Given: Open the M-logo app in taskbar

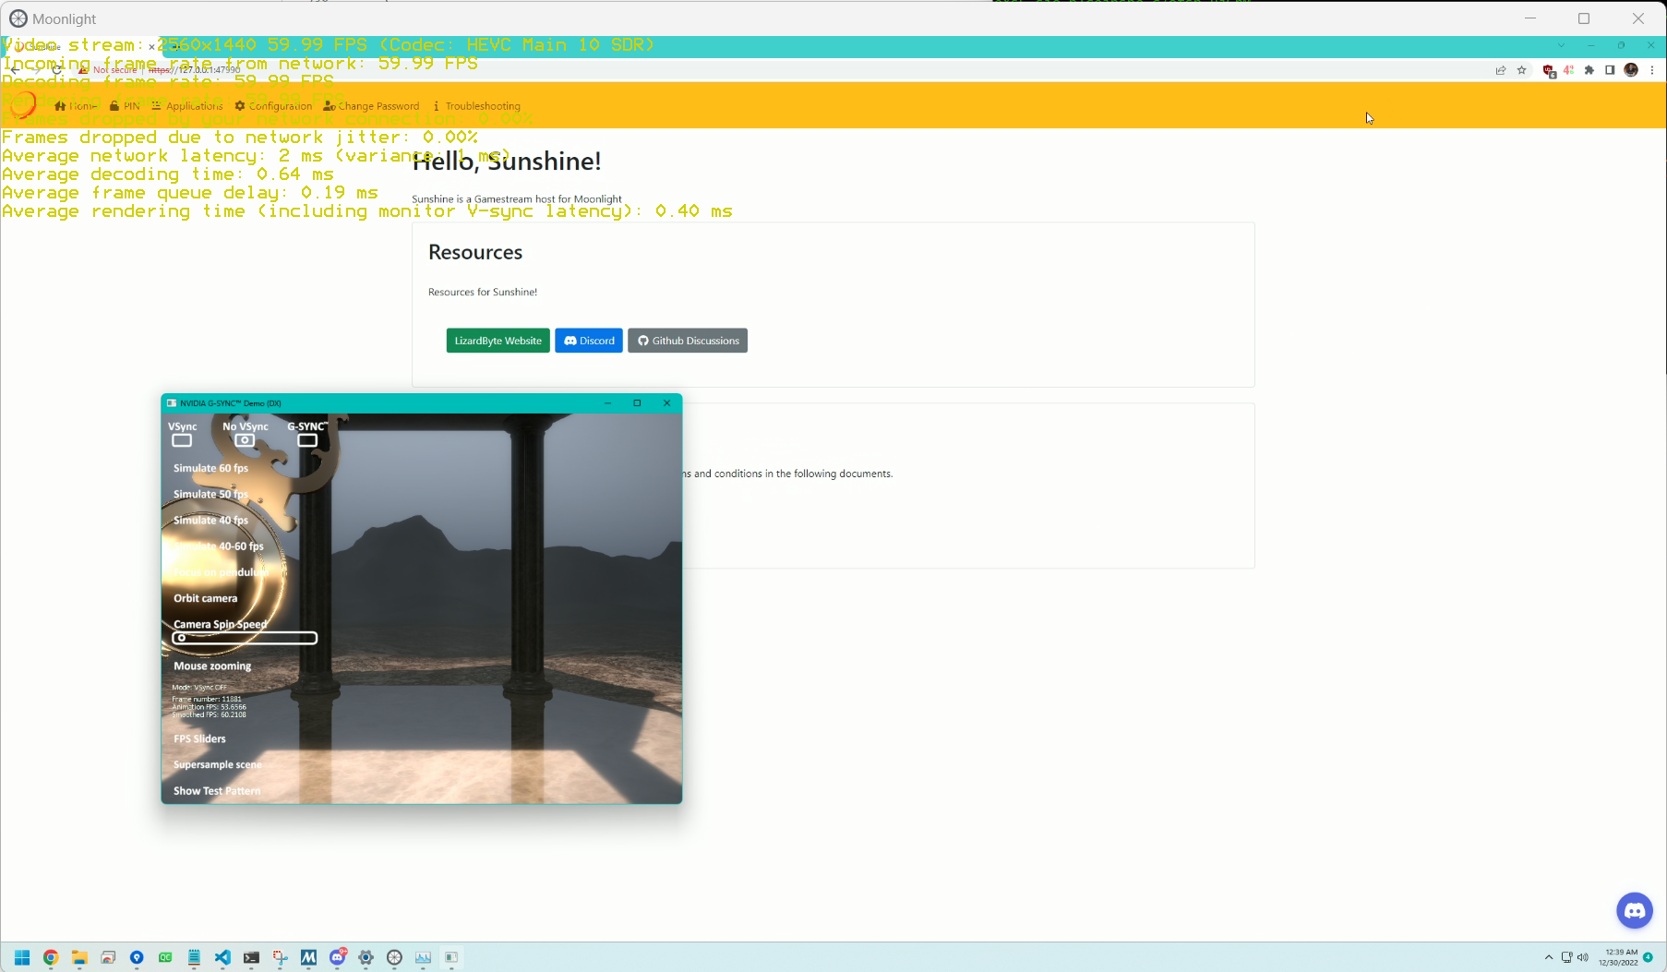Looking at the screenshot, I should click(x=308, y=957).
